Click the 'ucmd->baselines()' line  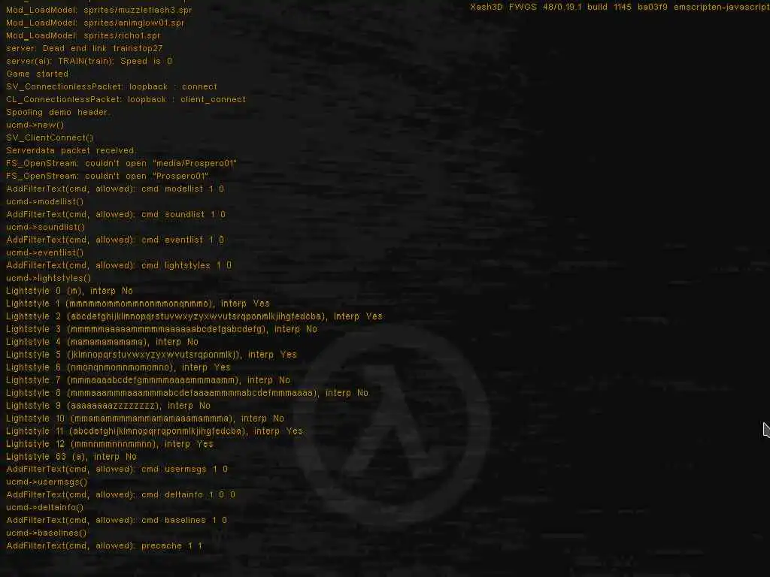(x=46, y=533)
